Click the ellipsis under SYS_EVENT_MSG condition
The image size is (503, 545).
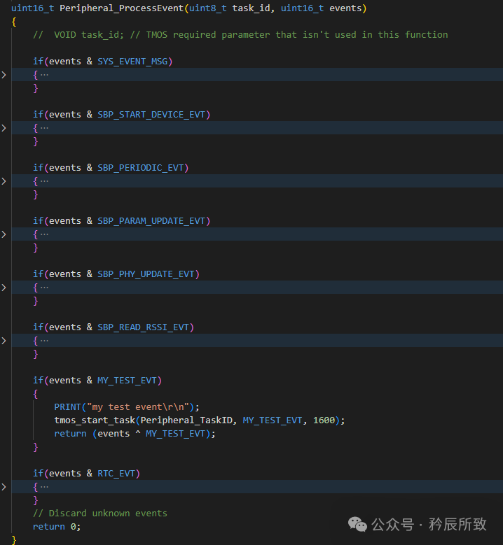pyautogui.click(x=44, y=75)
